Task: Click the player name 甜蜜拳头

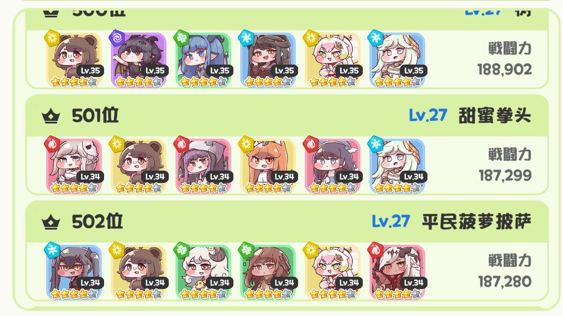Action: [494, 116]
